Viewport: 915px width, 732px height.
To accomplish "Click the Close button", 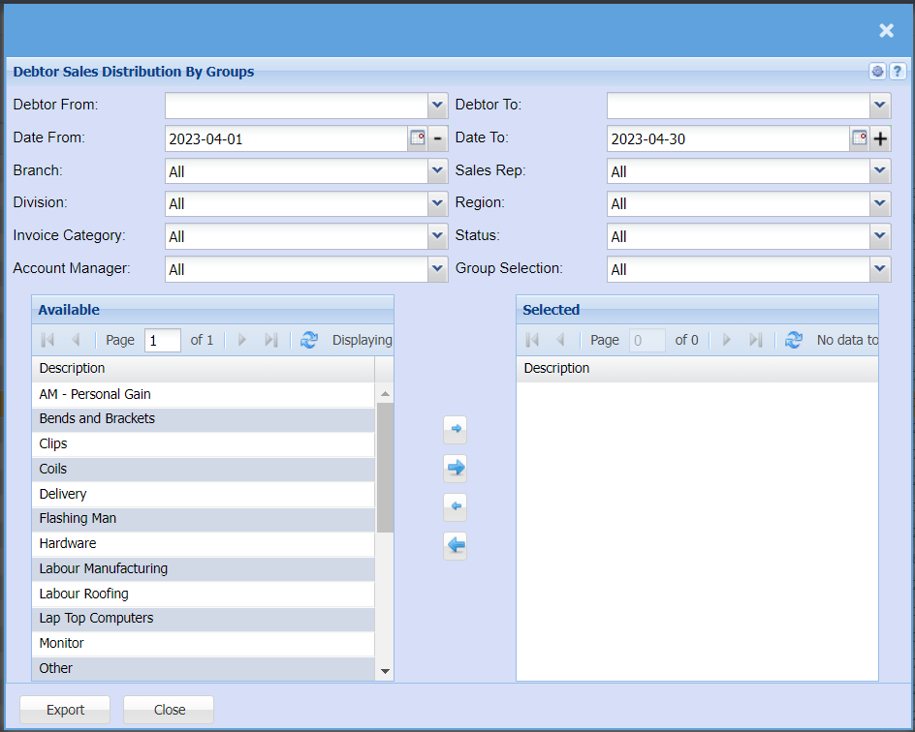I will pyautogui.click(x=169, y=710).
